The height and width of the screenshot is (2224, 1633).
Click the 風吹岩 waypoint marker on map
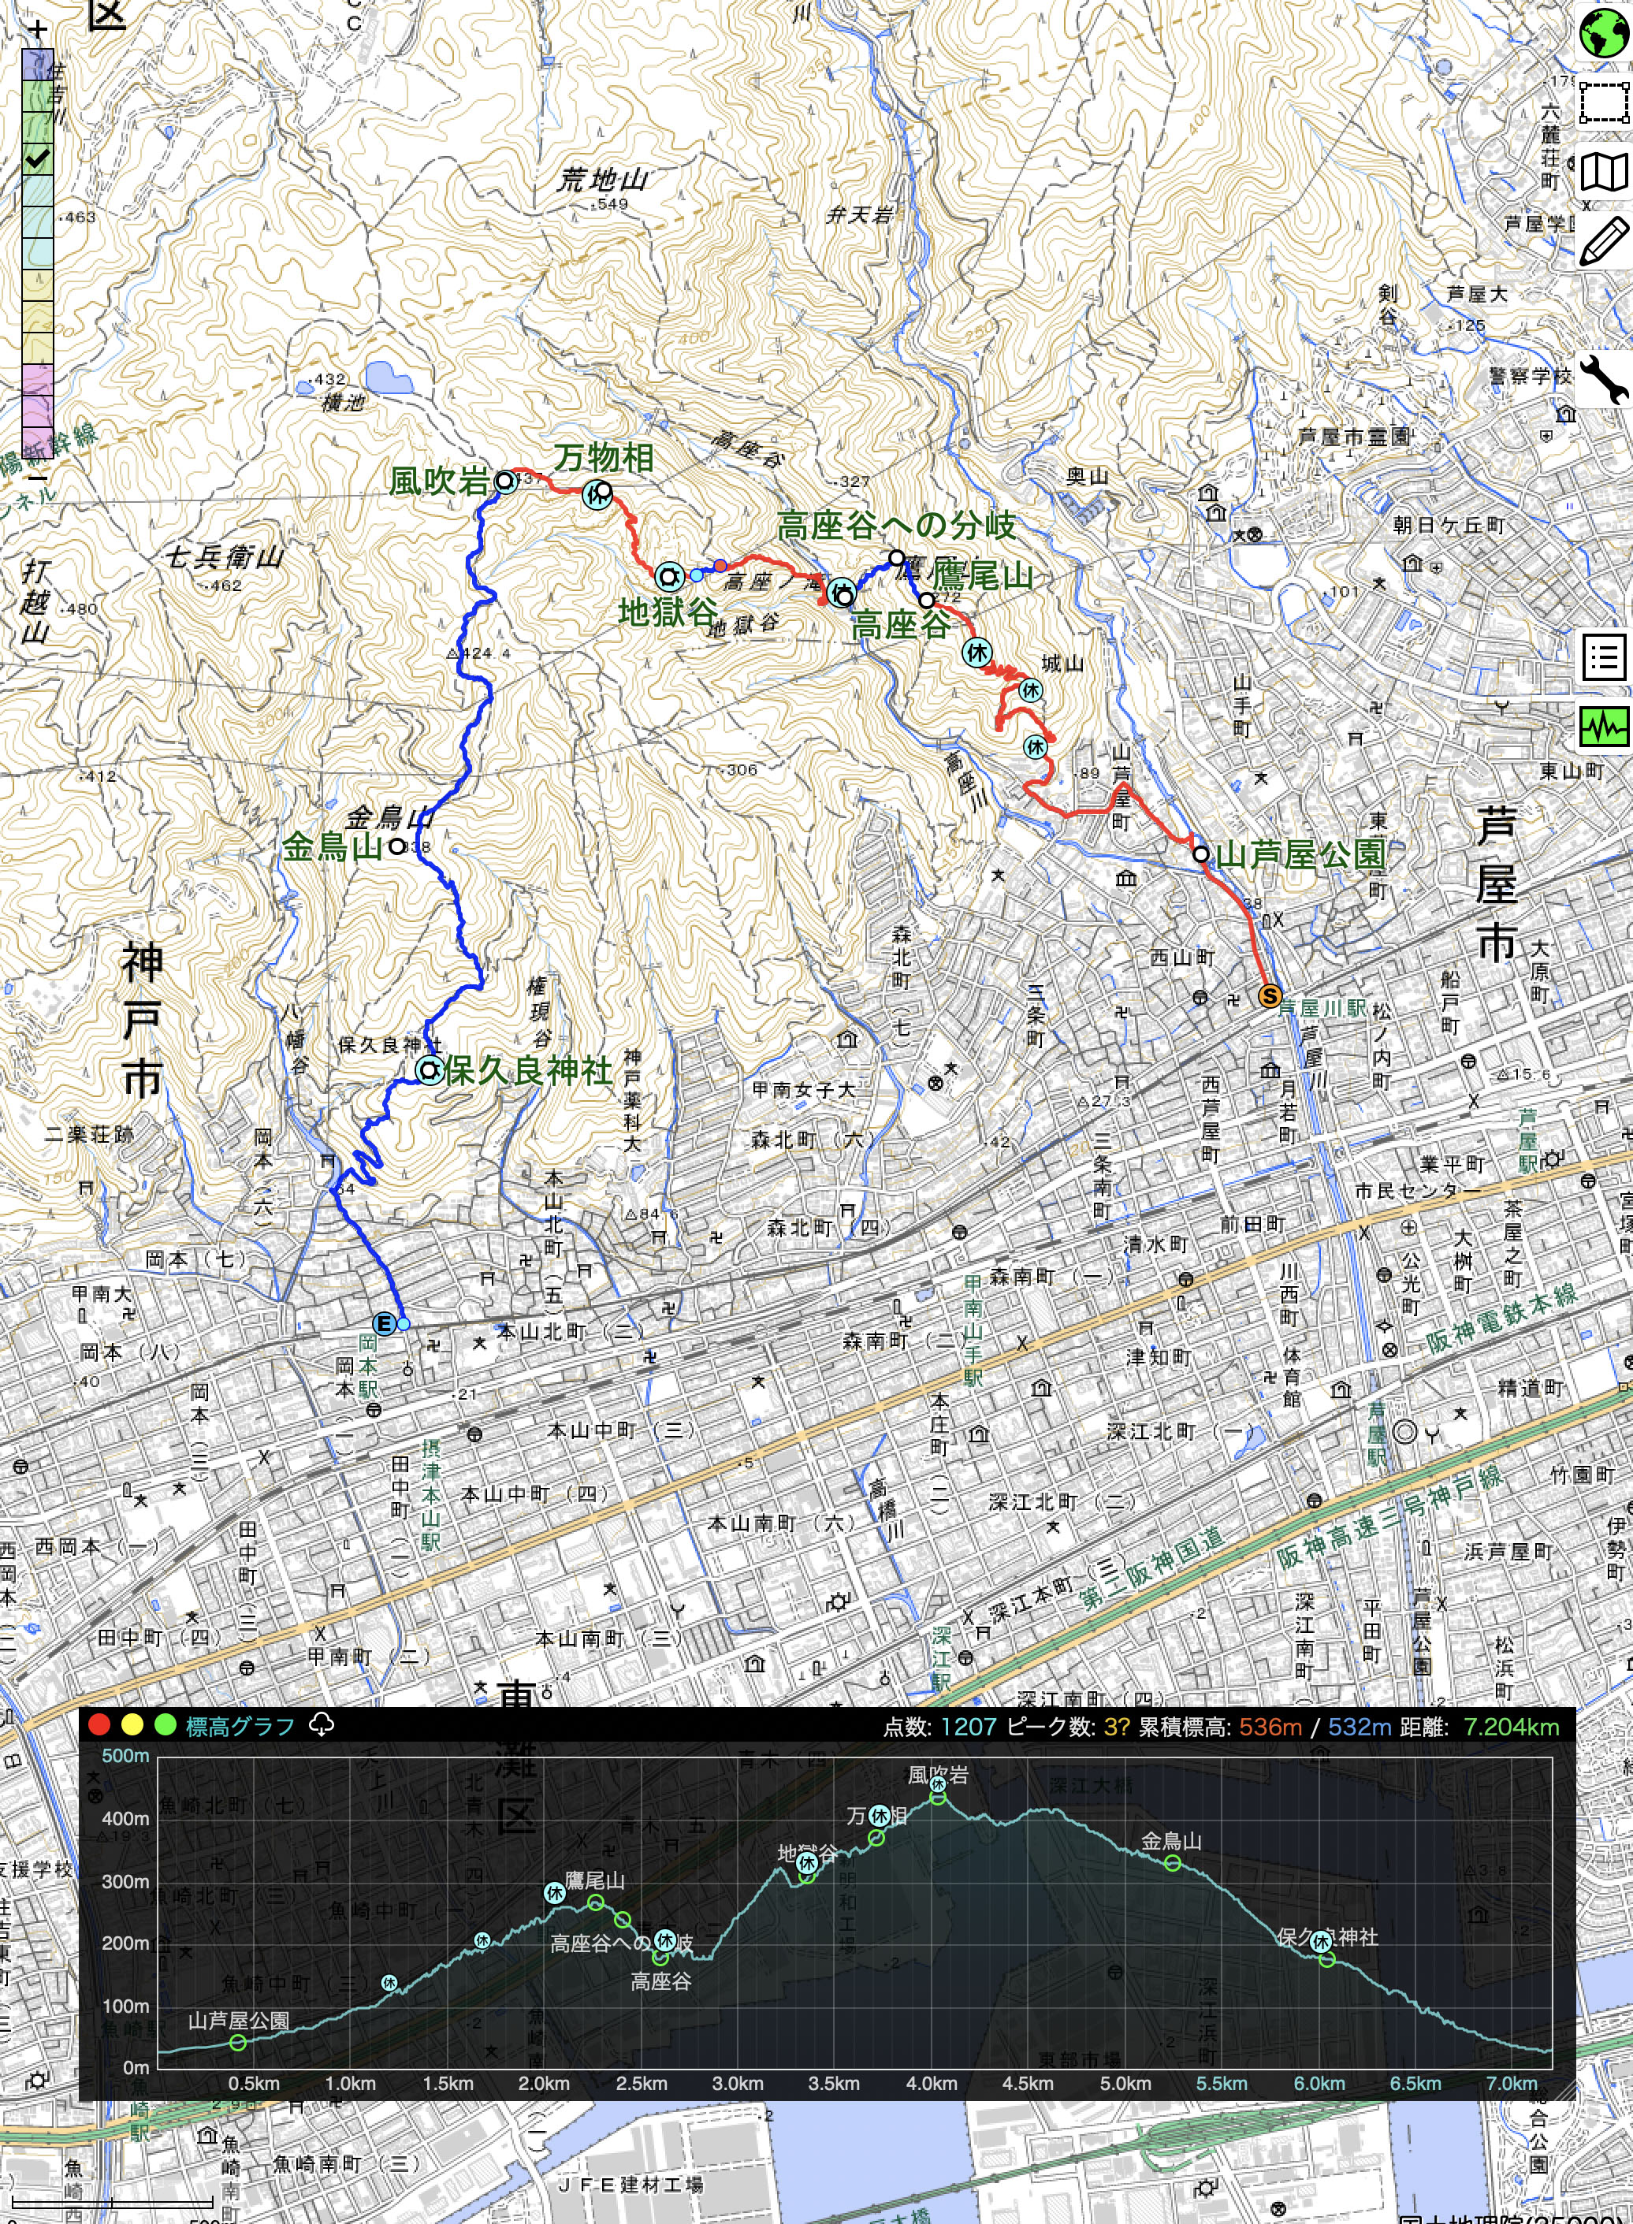pyautogui.click(x=504, y=482)
